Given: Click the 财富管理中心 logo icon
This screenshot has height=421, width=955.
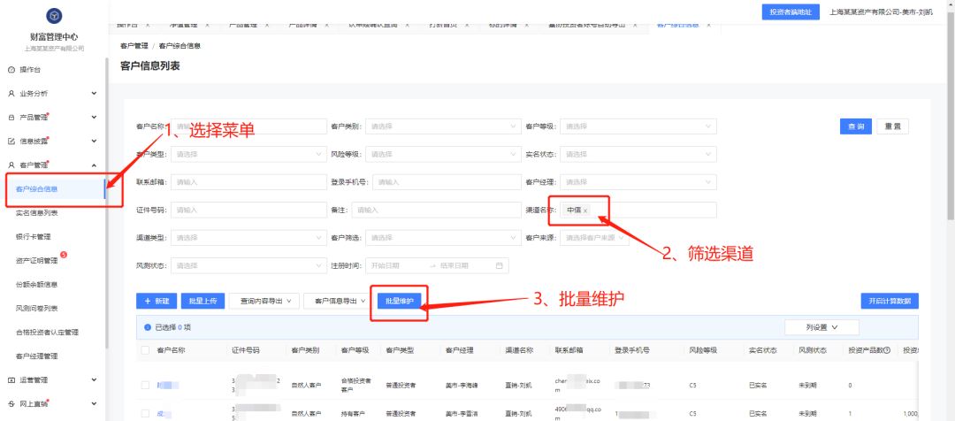Looking at the screenshot, I should pos(54,17).
